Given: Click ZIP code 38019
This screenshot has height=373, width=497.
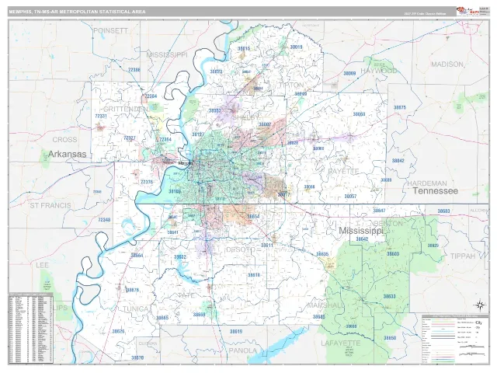Looking at the screenshot, I should point(296,47).
